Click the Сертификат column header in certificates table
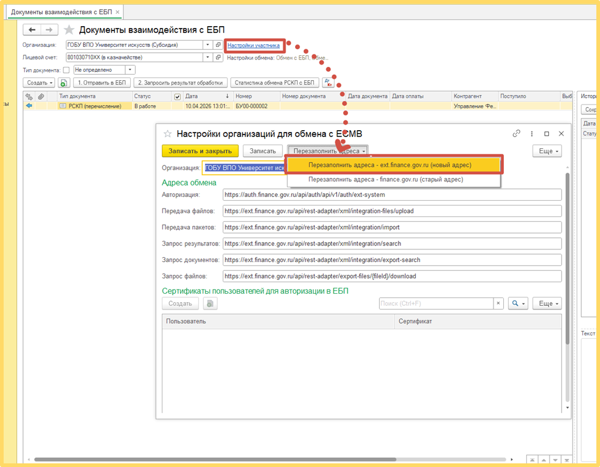This screenshot has height=467, width=600. (478, 321)
